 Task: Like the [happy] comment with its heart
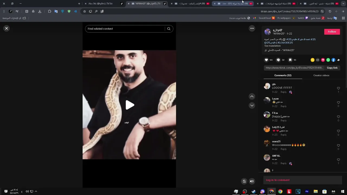point(338,117)
